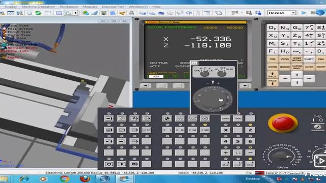
Task: Click the panel button labeled 4
Action: tap(225, 141)
